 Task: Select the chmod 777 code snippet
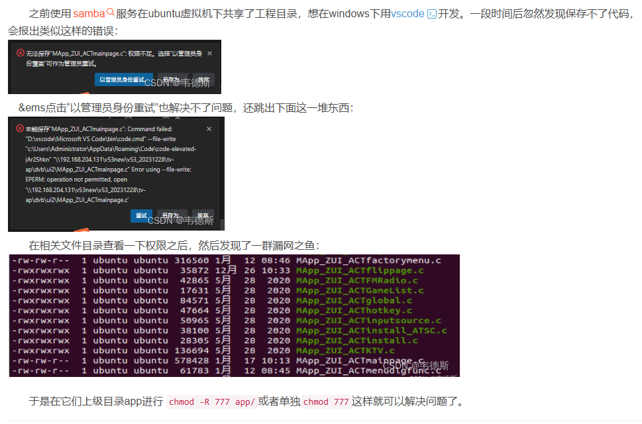coord(326,402)
